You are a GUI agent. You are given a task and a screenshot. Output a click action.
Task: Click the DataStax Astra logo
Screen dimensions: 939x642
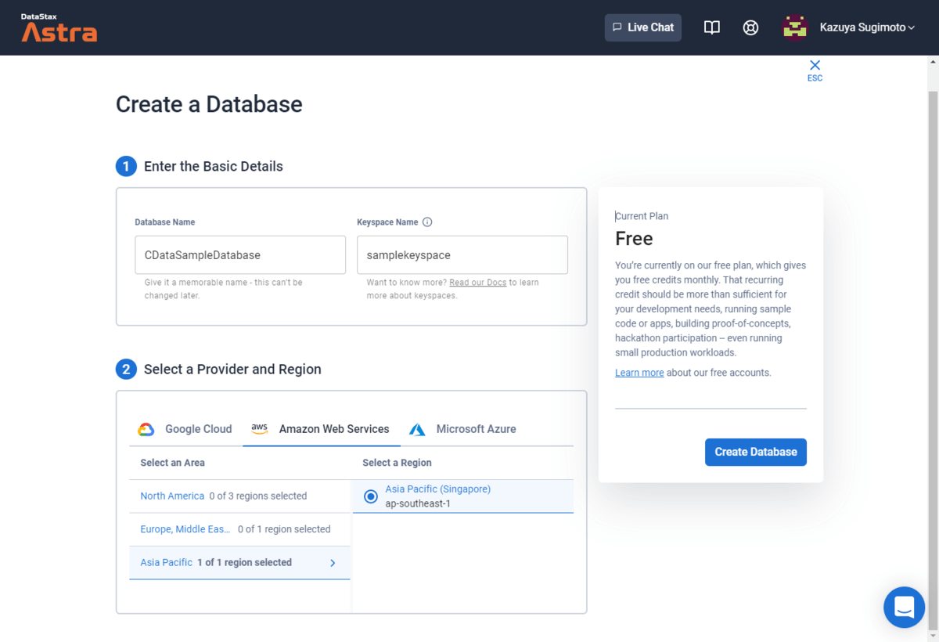(59, 27)
